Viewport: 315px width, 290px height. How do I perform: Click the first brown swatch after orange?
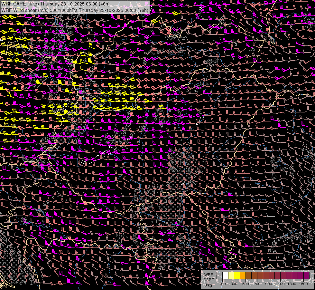coord(249,276)
